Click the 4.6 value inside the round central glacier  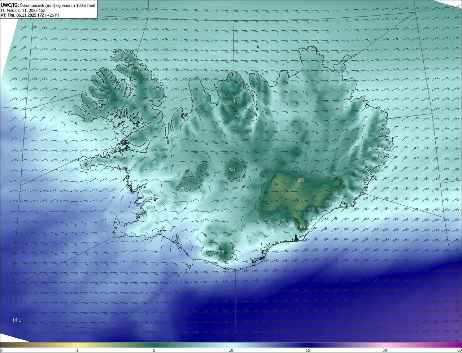pyautogui.click(x=232, y=169)
